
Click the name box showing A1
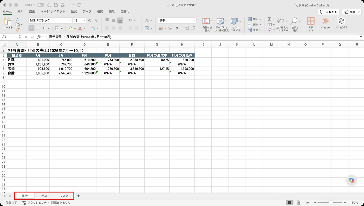[x=11, y=37]
